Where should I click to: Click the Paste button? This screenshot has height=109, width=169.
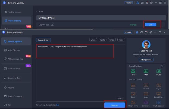tap(102, 40)
